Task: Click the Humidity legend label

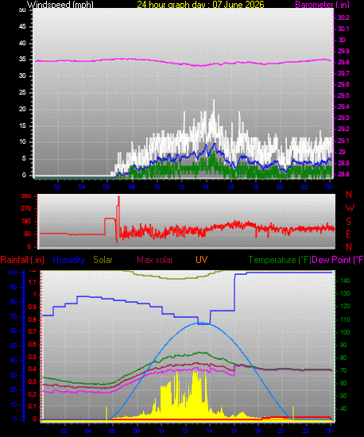Action: tap(68, 260)
